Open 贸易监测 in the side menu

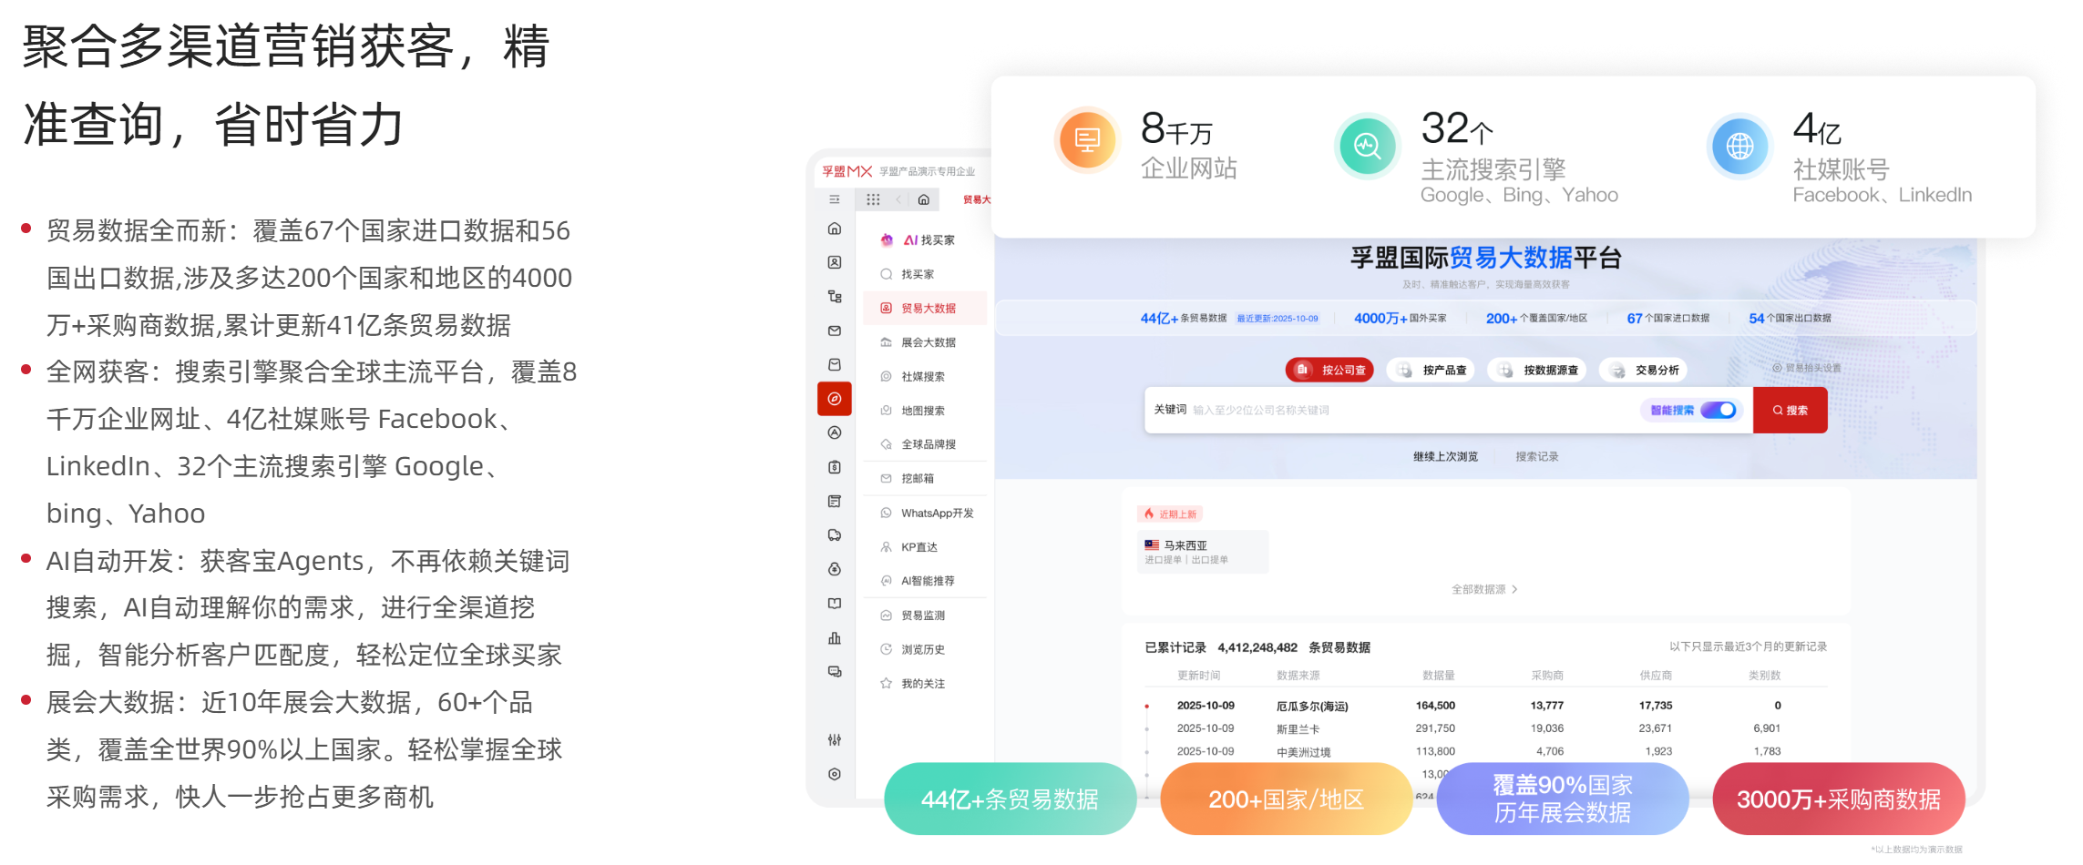(x=925, y=616)
